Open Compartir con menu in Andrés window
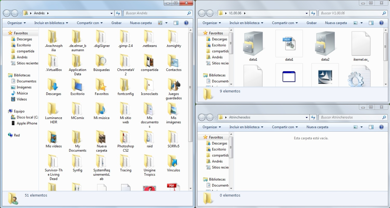The image size is (390, 208). pyautogui.click(x=90, y=23)
